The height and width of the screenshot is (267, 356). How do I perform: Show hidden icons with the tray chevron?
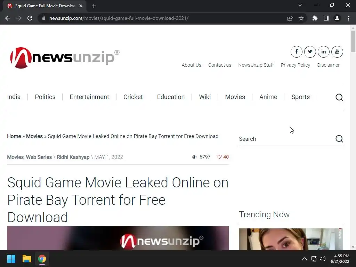[x=305, y=259]
